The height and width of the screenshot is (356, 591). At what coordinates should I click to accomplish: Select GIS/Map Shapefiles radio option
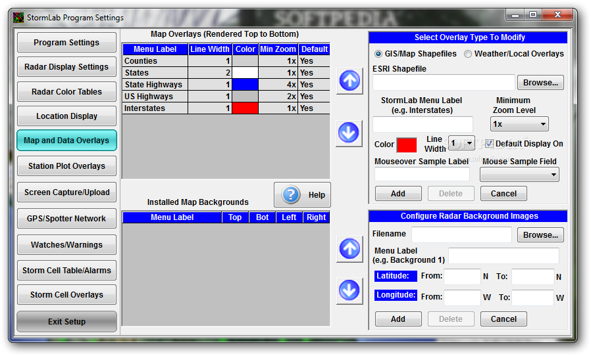pos(378,54)
